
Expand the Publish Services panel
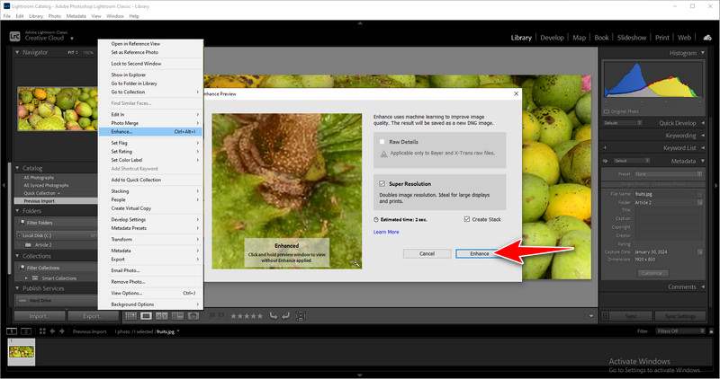[x=17, y=288]
